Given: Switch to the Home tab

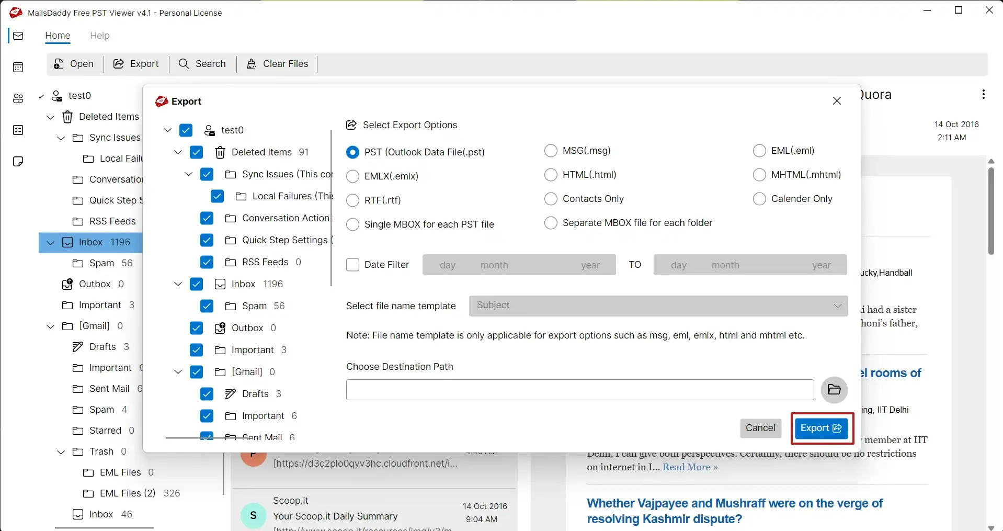Looking at the screenshot, I should (58, 36).
